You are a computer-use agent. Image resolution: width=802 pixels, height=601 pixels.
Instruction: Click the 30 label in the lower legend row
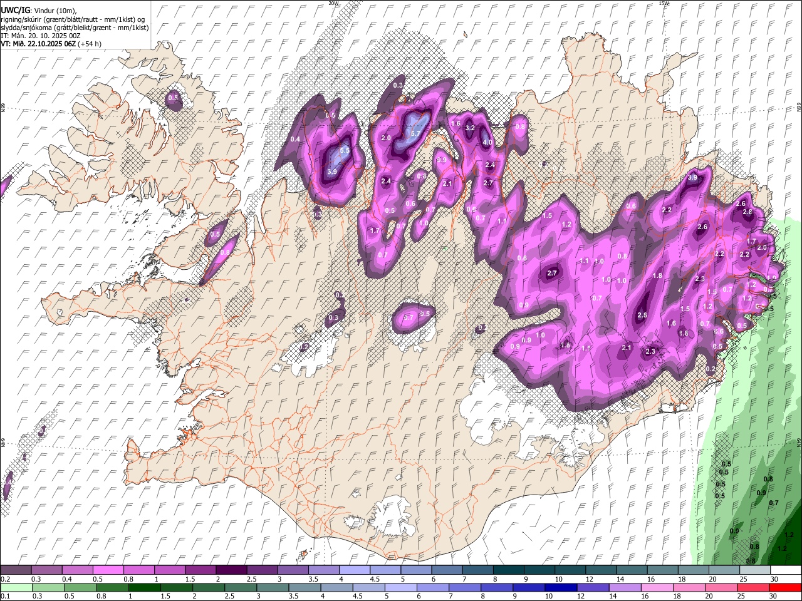tap(774, 597)
